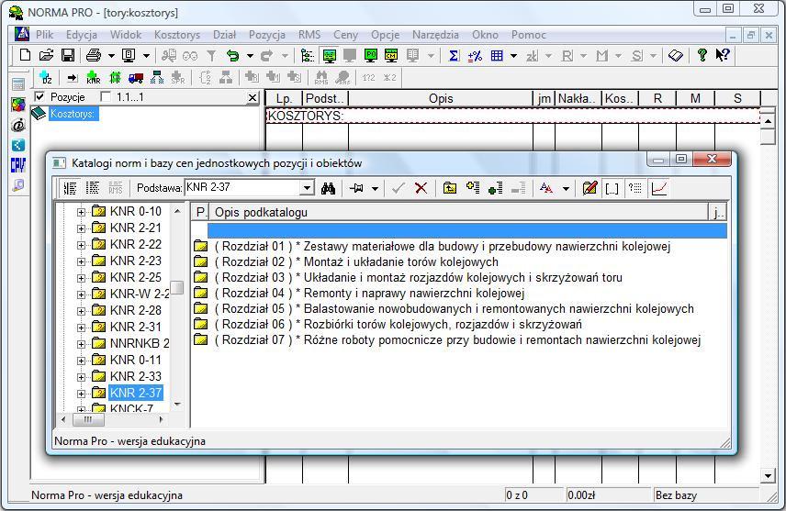Open the Podstawa combo box dropdown

[x=307, y=188]
